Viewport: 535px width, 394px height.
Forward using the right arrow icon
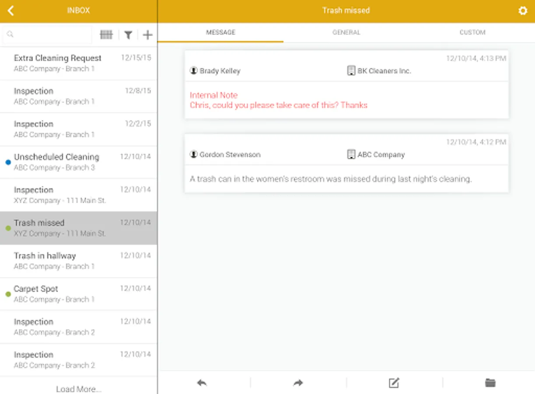(x=298, y=383)
